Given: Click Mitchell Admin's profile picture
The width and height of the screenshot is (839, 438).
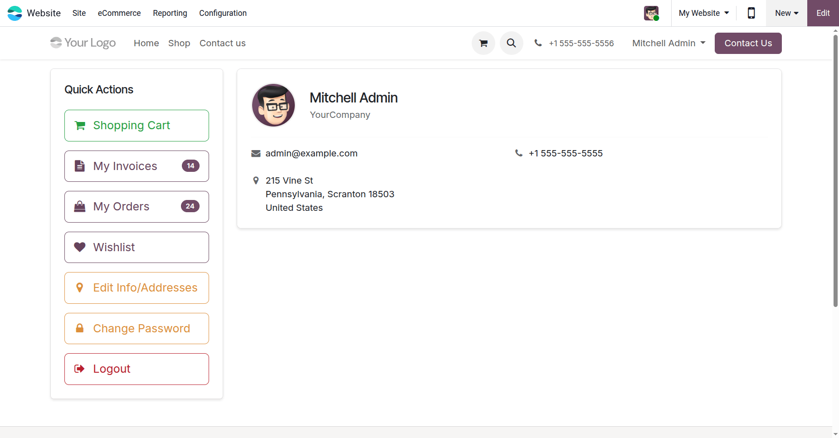Looking at the screenshot, I should [x=273, y=105].
